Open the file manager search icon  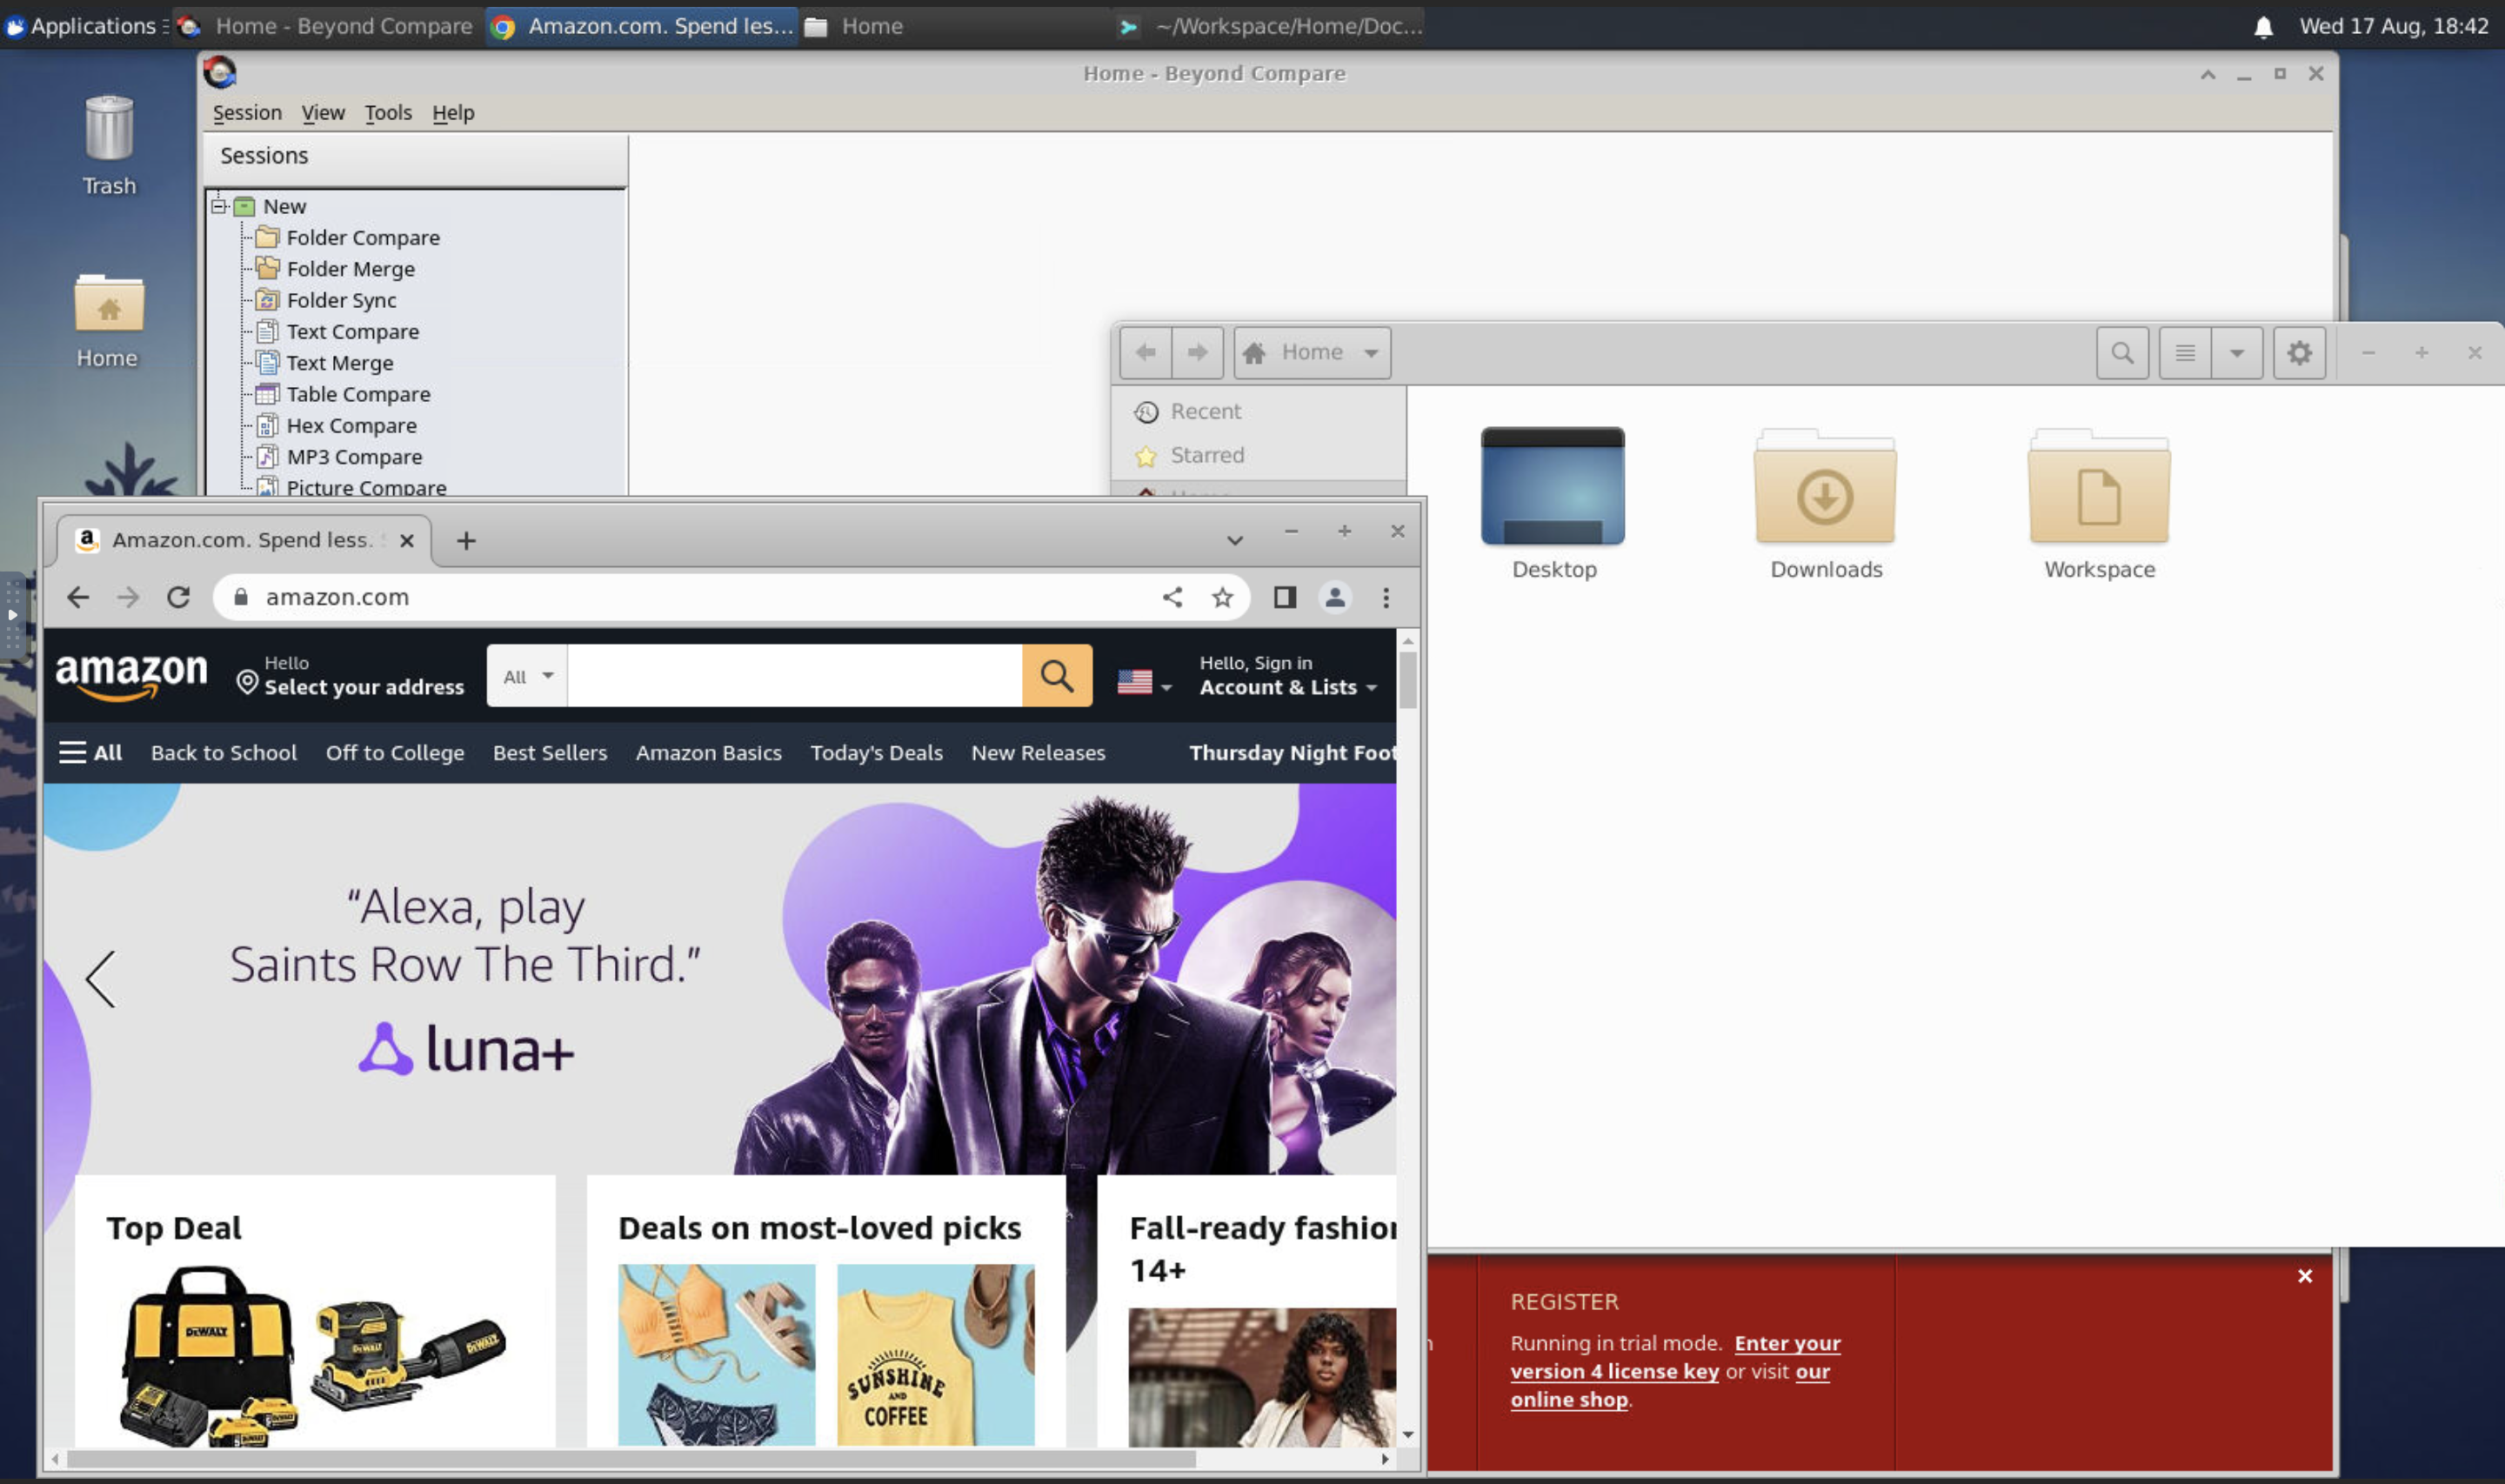2121,352
